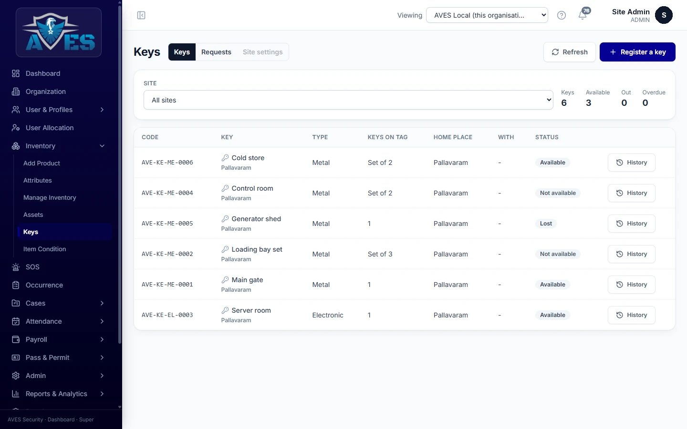Open the Site filter dropdown
The height and width of the screenshot is (429, 687).
click(348, 100)
